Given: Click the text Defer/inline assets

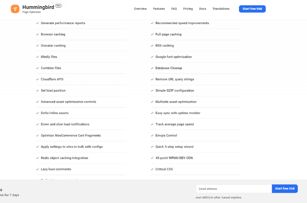Looking at the screenshot, I should point(54,113).
